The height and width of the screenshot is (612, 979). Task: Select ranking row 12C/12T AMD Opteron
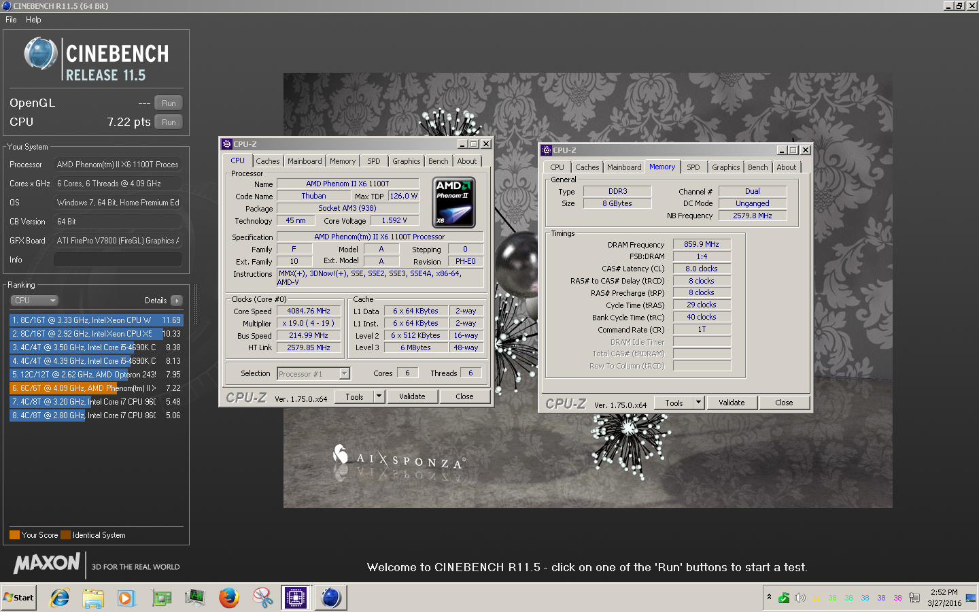(97, 375)
